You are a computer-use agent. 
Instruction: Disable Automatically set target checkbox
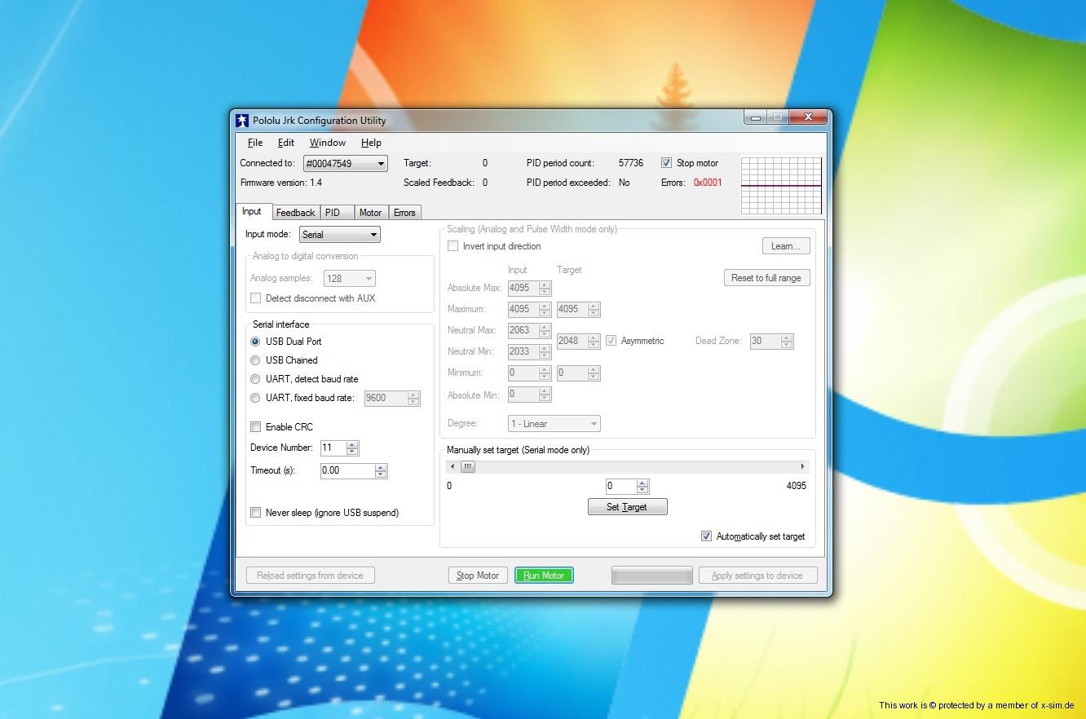coord(706,536)
